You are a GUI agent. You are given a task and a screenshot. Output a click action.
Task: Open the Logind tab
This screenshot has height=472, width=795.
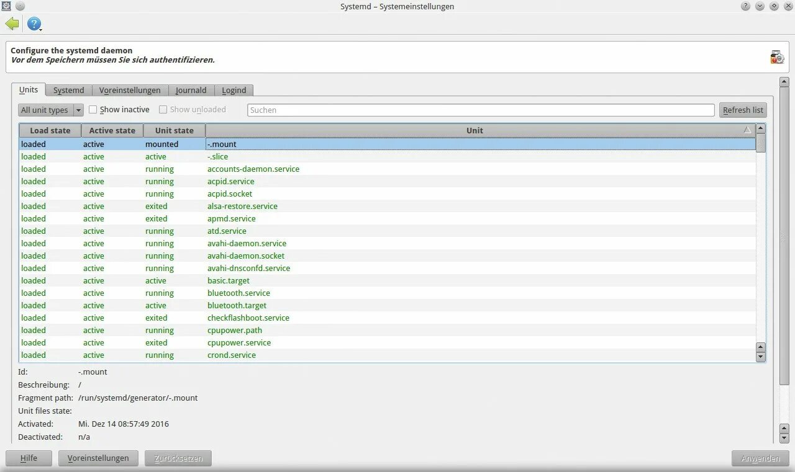[234, 90]
